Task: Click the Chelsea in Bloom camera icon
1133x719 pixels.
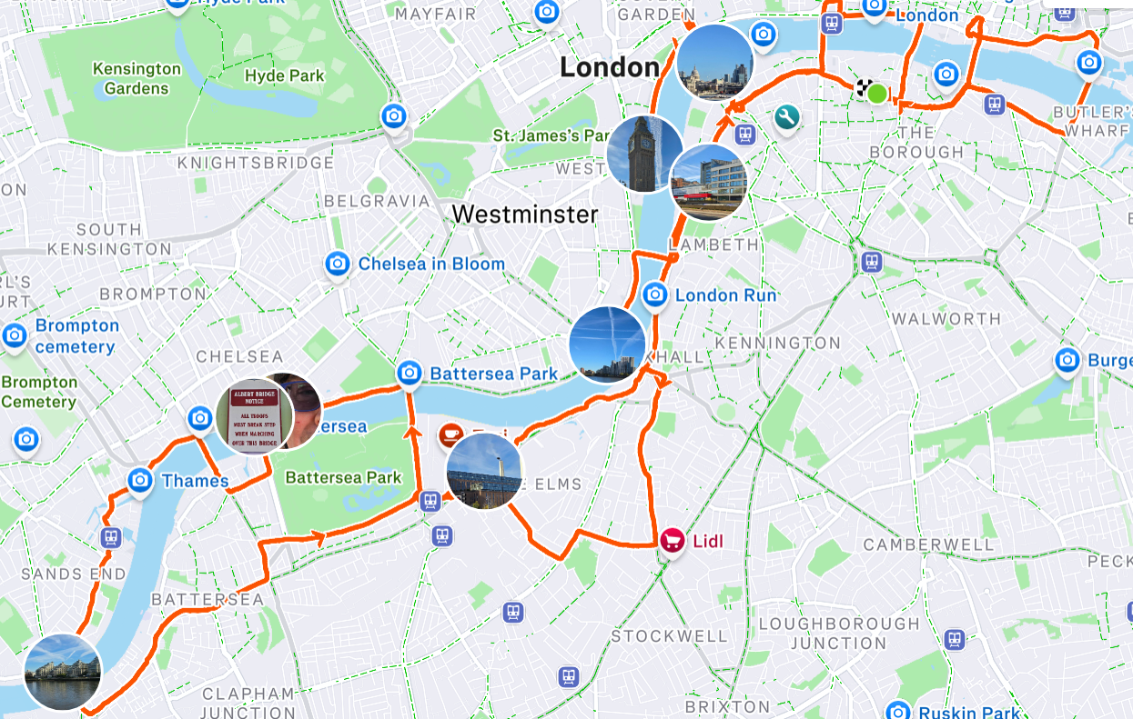Action: click(338, 265)
